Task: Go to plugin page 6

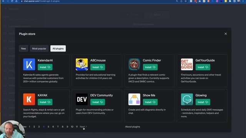Action: (53, 127)
